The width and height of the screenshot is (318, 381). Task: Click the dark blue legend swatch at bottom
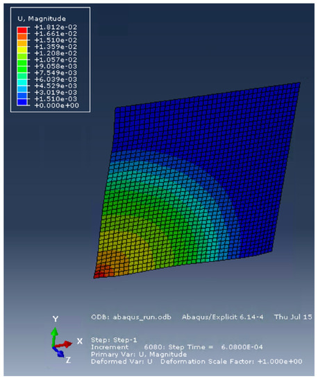(22, 102)
